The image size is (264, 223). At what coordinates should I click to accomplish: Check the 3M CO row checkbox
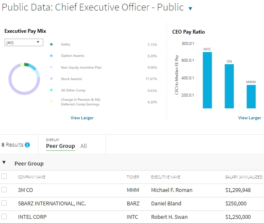[x=4, y=190]
